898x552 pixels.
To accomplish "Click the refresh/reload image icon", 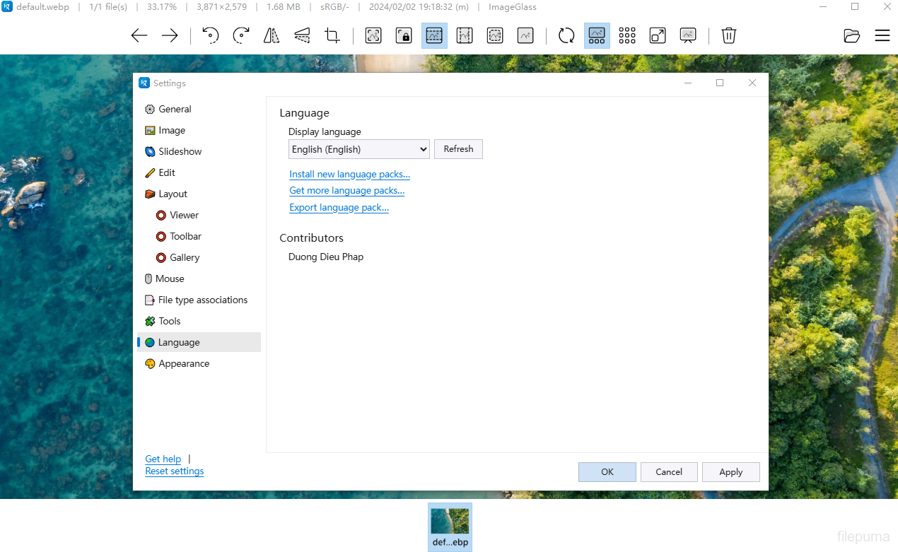I will click(566, 35).
